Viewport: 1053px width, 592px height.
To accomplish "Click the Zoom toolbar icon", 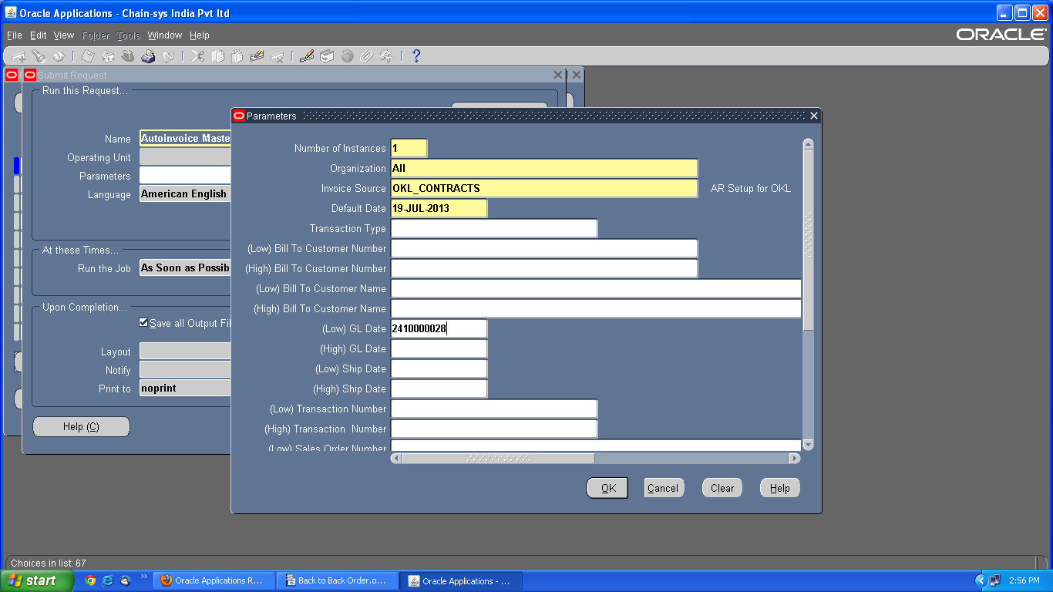I will pyautogui.click(x=327, y=56).
